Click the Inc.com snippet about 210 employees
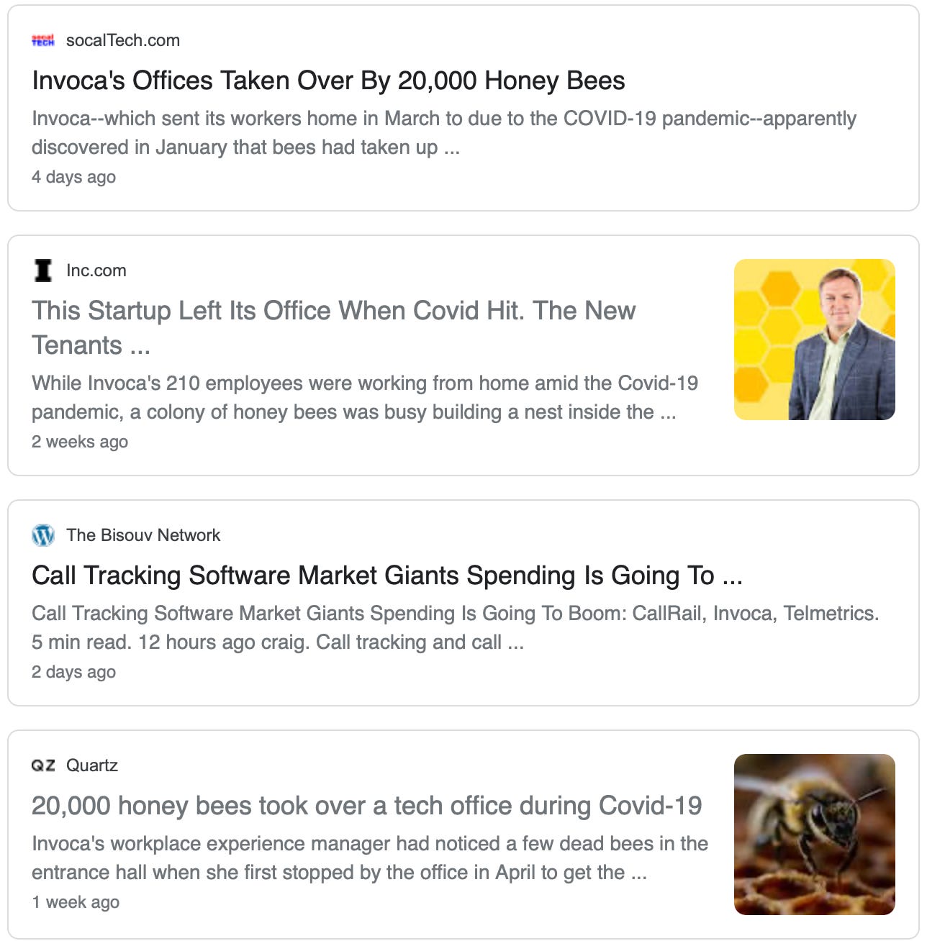 pyautogui.click(x=364, y=397)
